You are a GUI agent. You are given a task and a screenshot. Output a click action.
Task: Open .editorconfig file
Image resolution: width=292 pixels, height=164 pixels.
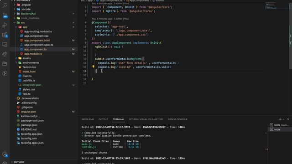coord(29,103)
